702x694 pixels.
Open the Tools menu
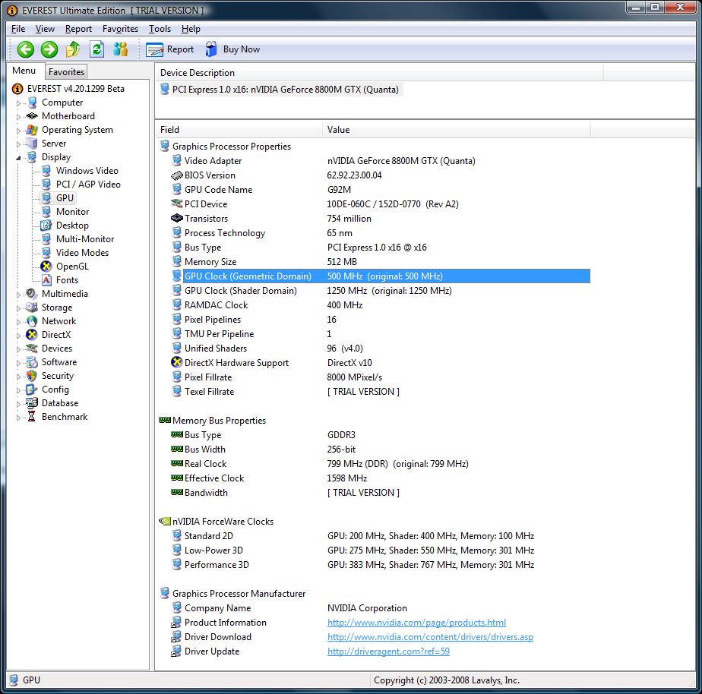[160, 29]
